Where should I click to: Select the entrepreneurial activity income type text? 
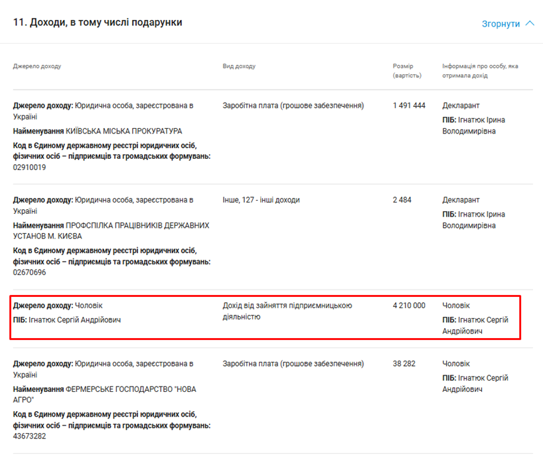point(287,311)
